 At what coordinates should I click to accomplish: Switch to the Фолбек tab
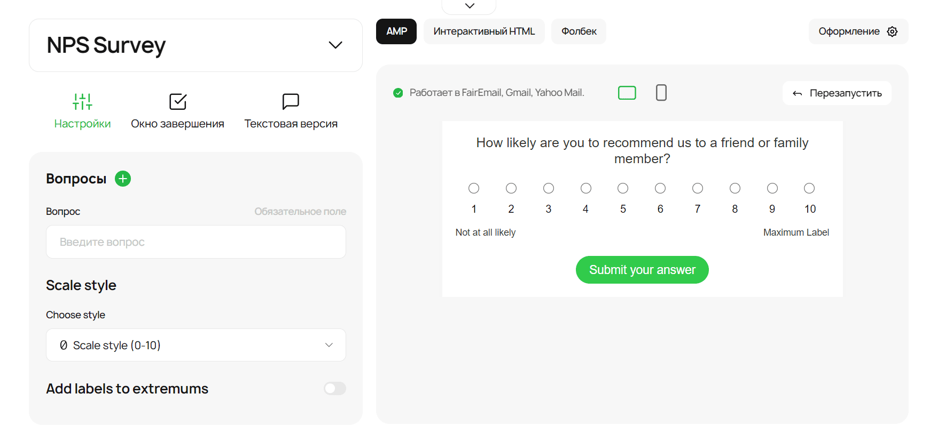(579, 31)
